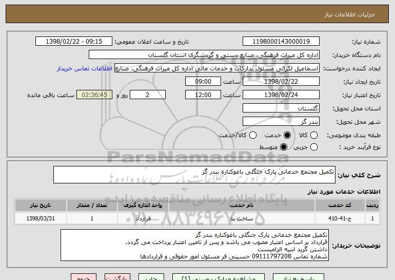Viewport: 395px width, 280px height.
Task: Click the جزئیات اطلاعات نیاز page header
Action: pos(349,14)
